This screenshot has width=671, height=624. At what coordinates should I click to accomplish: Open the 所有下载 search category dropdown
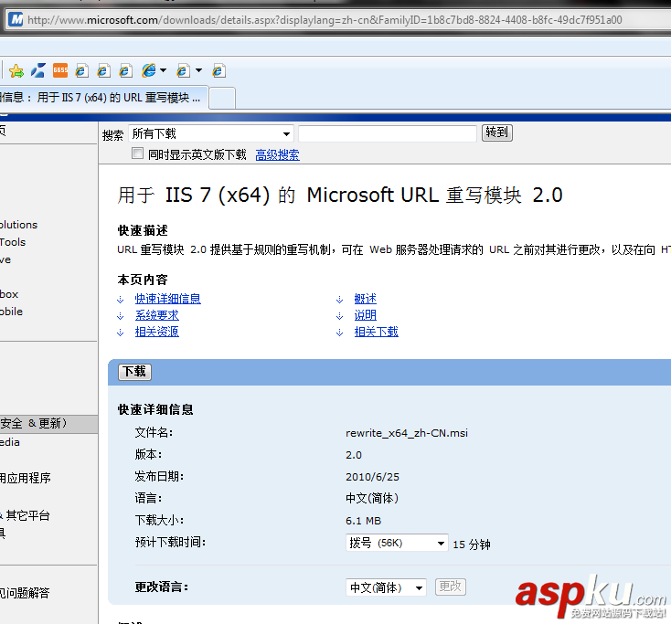[211, 134]
